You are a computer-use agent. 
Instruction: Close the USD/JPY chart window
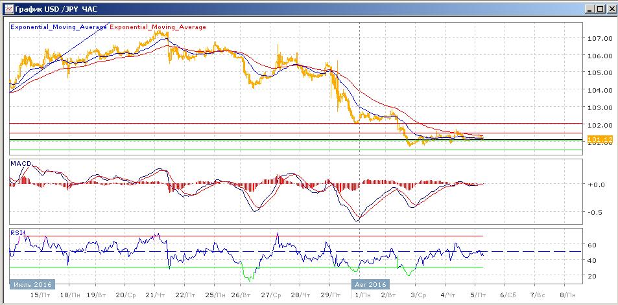point(610,8)
